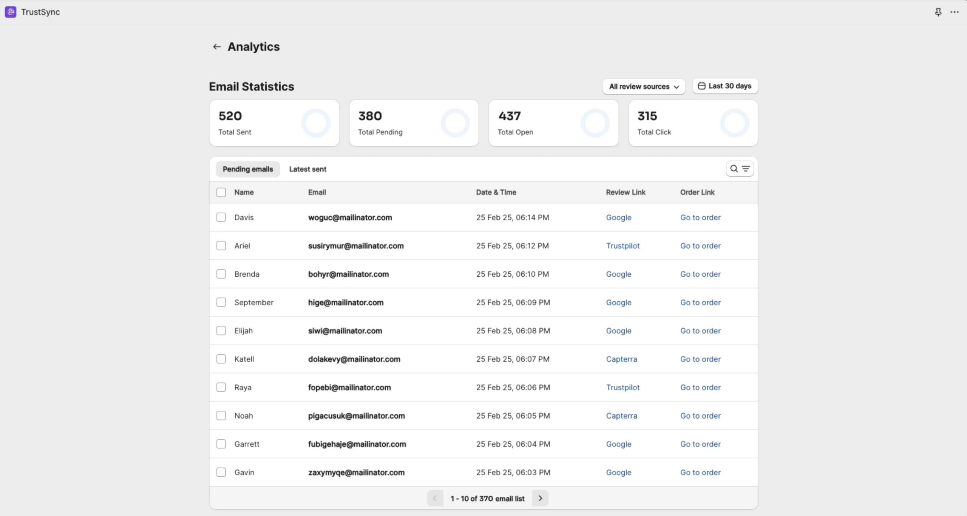Click Go to order for Garrett
The image size is (967, 516).
700,444
